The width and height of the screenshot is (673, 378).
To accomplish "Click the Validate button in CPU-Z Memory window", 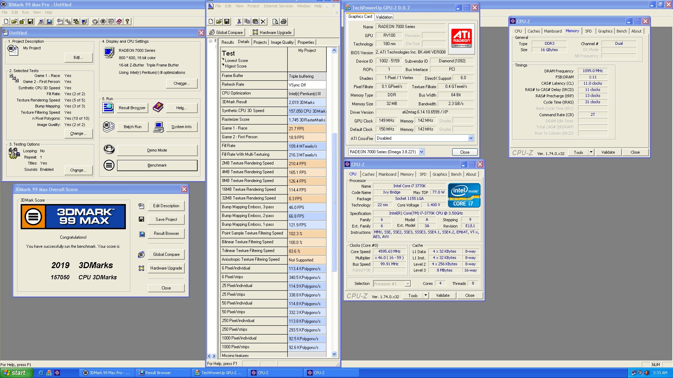I will point(608,152).
